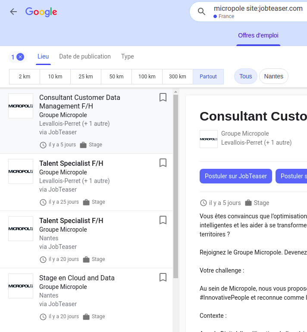This screenshot has height=332, width=307.
Task: Click the scrollbar up arrow in job list
Action: (175, 92)
